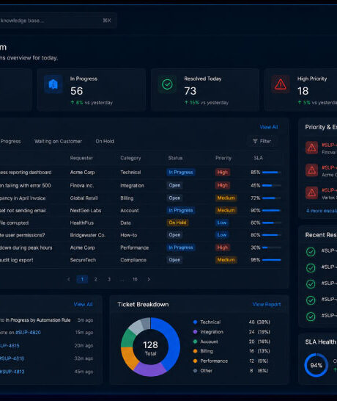This screenshot has width=337, height=401.
Task: Click the 45% SLA progress bar
Action: click(272, 185)
